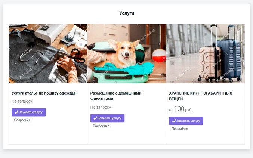Open Подробнее under the bulky storage service
Image resolution: width=253 pixels, height=158 pixels.
click(x=180, y=128)
